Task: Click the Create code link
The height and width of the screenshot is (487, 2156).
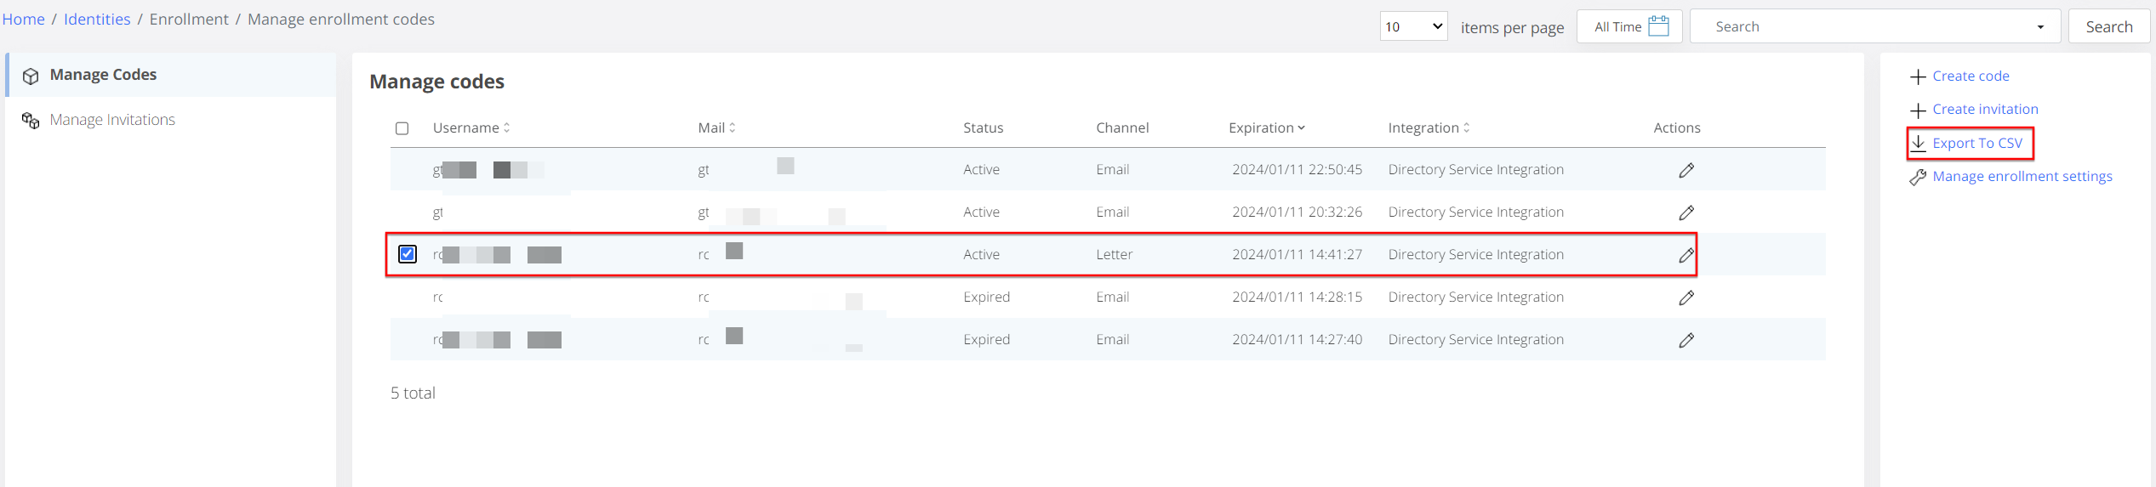Action: [1970, 76]
